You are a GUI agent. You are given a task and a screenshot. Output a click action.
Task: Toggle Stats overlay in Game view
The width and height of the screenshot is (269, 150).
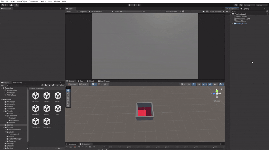coord(212,12)
